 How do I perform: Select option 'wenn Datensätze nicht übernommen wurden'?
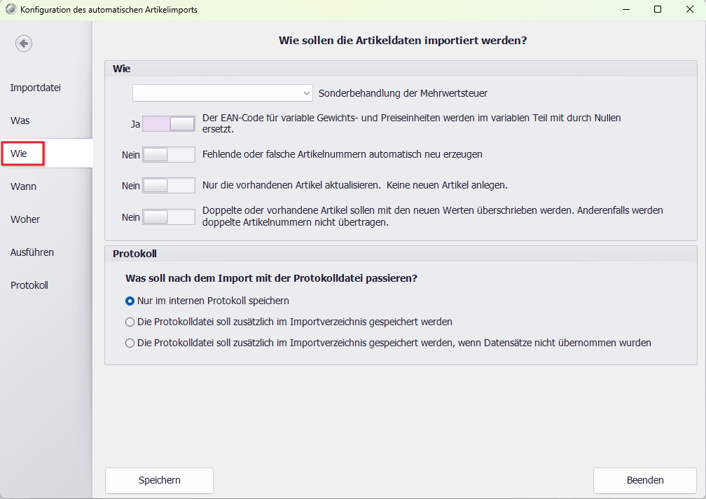pos(389,343)
